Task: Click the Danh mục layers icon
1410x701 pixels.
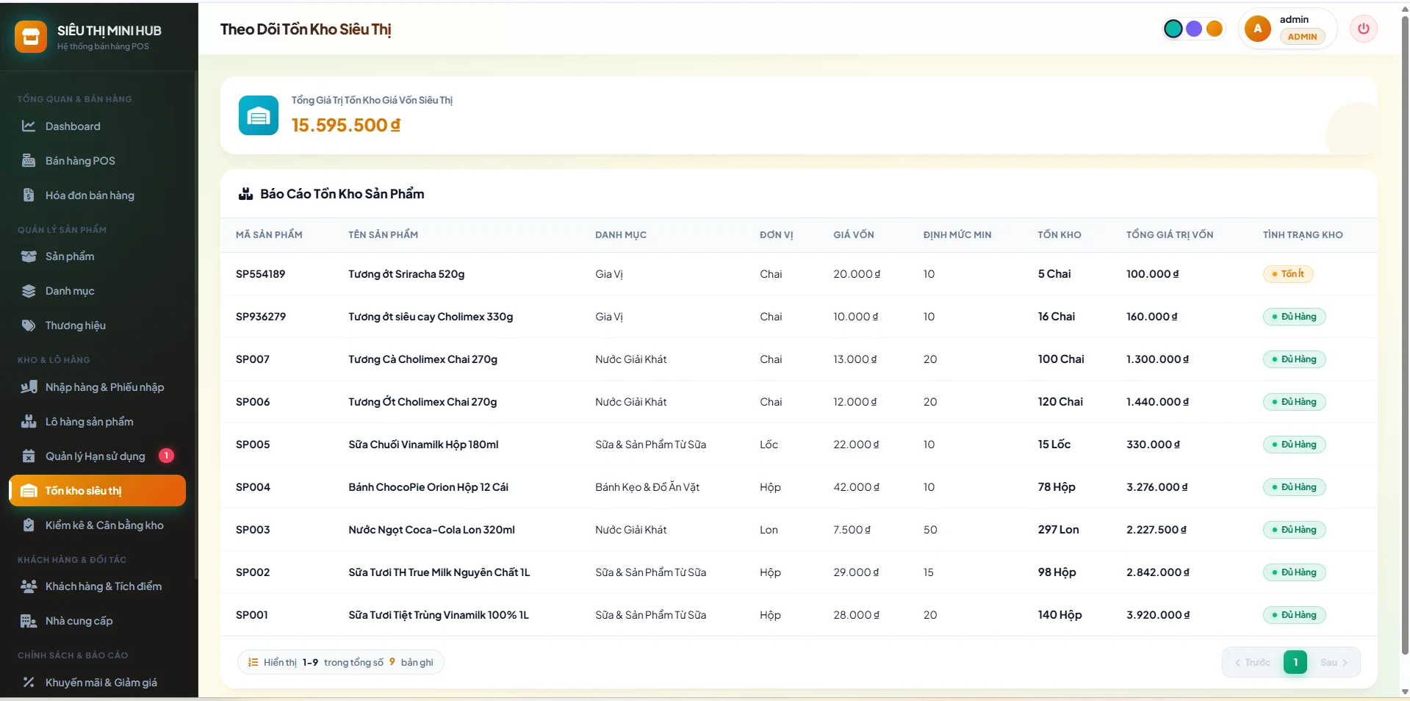Action: tap(29, 291)
